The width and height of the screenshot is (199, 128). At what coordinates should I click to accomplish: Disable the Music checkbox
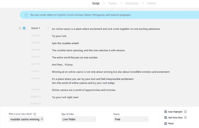pyautogui.click(x=166, y=123)
